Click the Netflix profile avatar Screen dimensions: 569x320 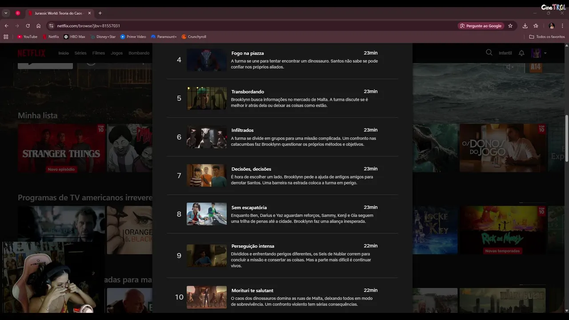(537, 53)
